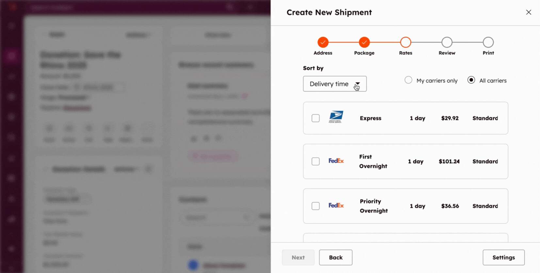Click the FedEx logo on First Overnight

(336, 161)
